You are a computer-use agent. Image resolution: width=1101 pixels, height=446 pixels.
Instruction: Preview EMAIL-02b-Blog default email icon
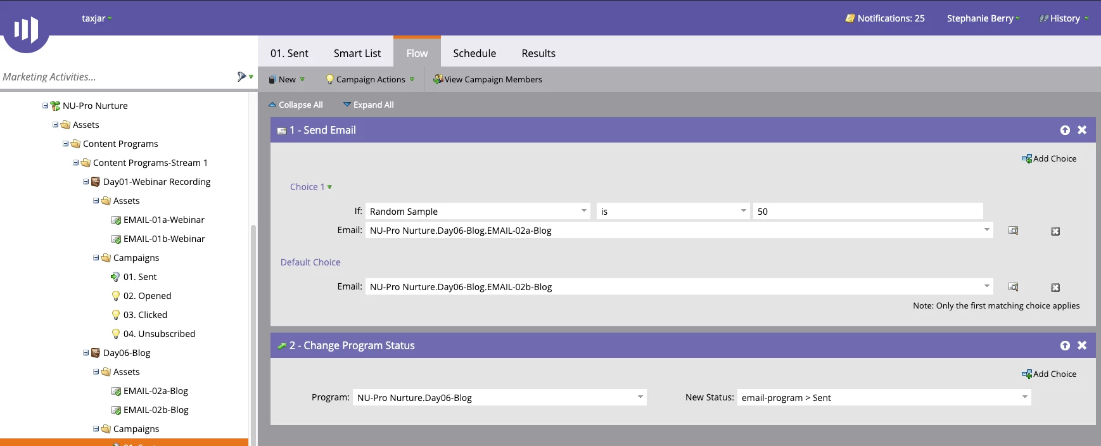(x=1013, y=287)
